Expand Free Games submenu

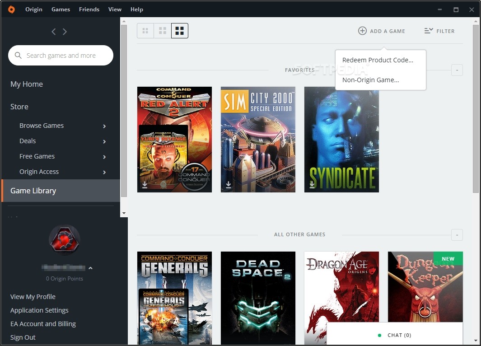click(104, 157)
